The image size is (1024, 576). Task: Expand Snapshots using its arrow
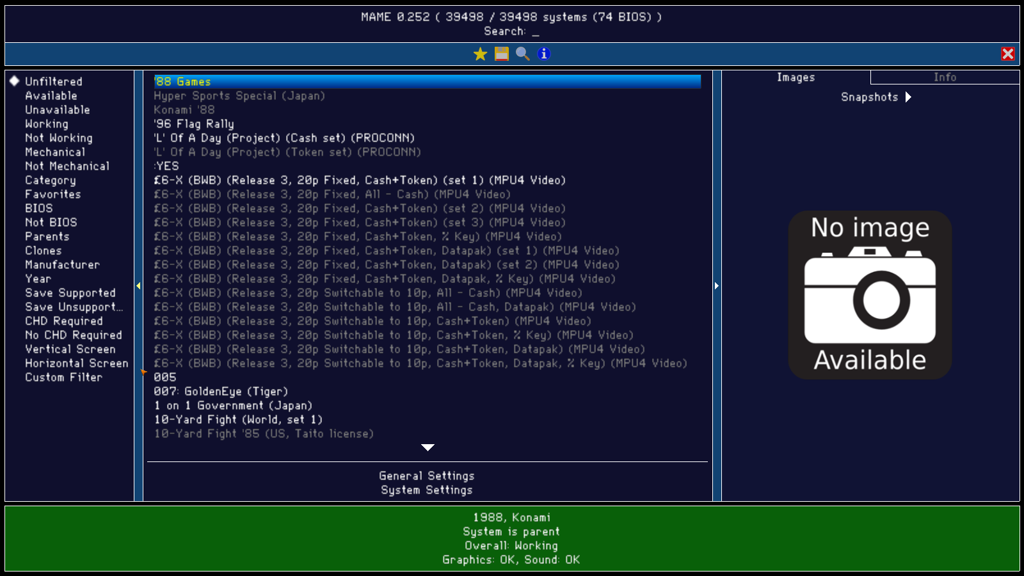pyautogui.click(x=909, y=97)
